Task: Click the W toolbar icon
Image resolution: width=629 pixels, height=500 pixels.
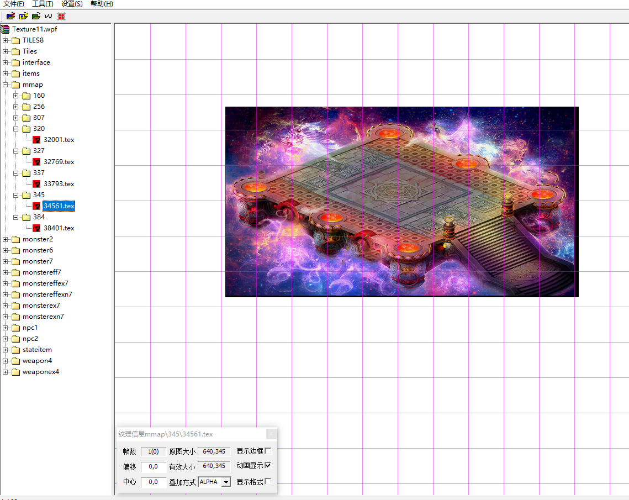Action: (x=49, y=16)
